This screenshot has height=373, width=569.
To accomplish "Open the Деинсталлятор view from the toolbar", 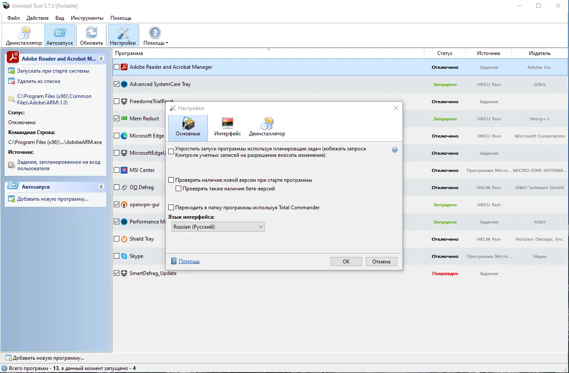I will click(24, 34).
